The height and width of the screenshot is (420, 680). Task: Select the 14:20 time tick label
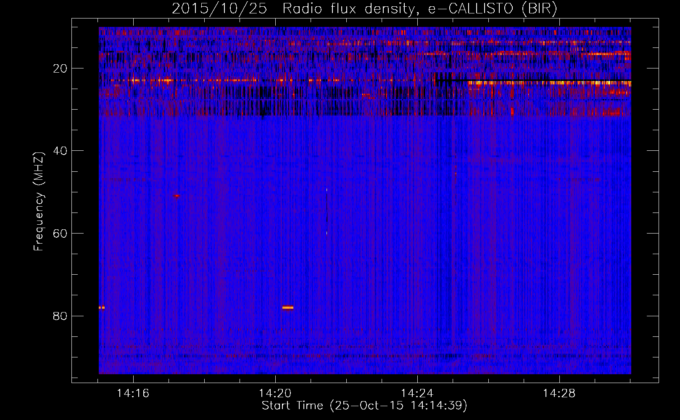275,394
